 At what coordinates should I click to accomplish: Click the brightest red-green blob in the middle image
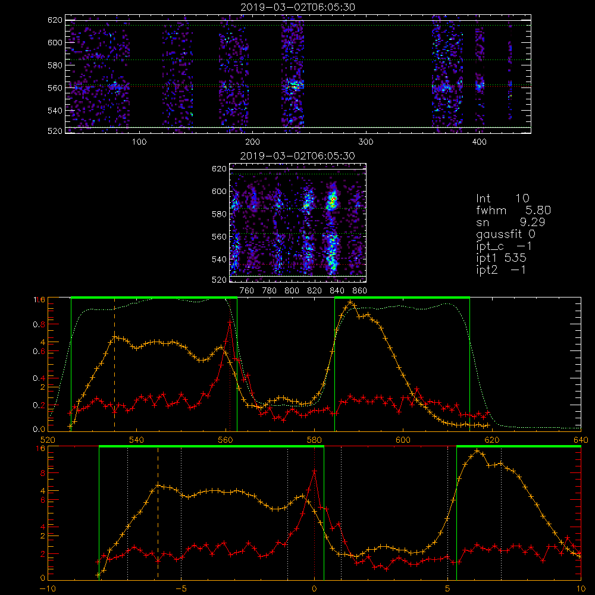333,201
